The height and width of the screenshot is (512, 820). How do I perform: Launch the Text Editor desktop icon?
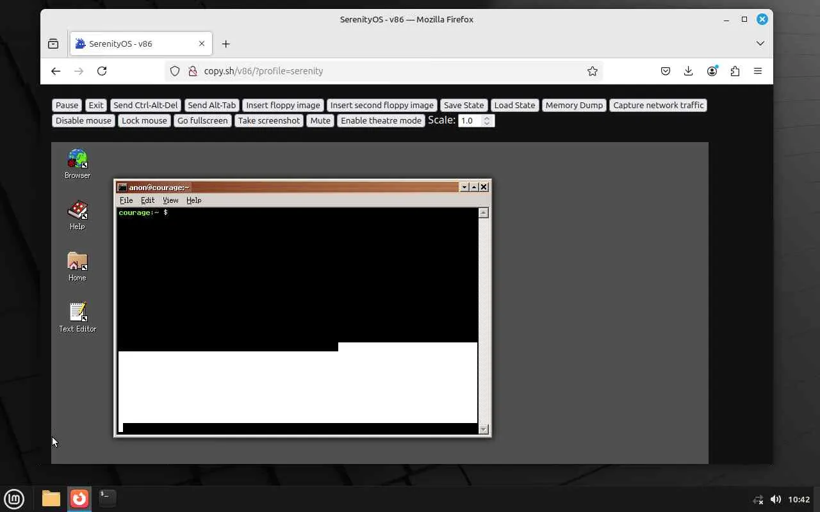pyautogui.click(x=78, y=317)
